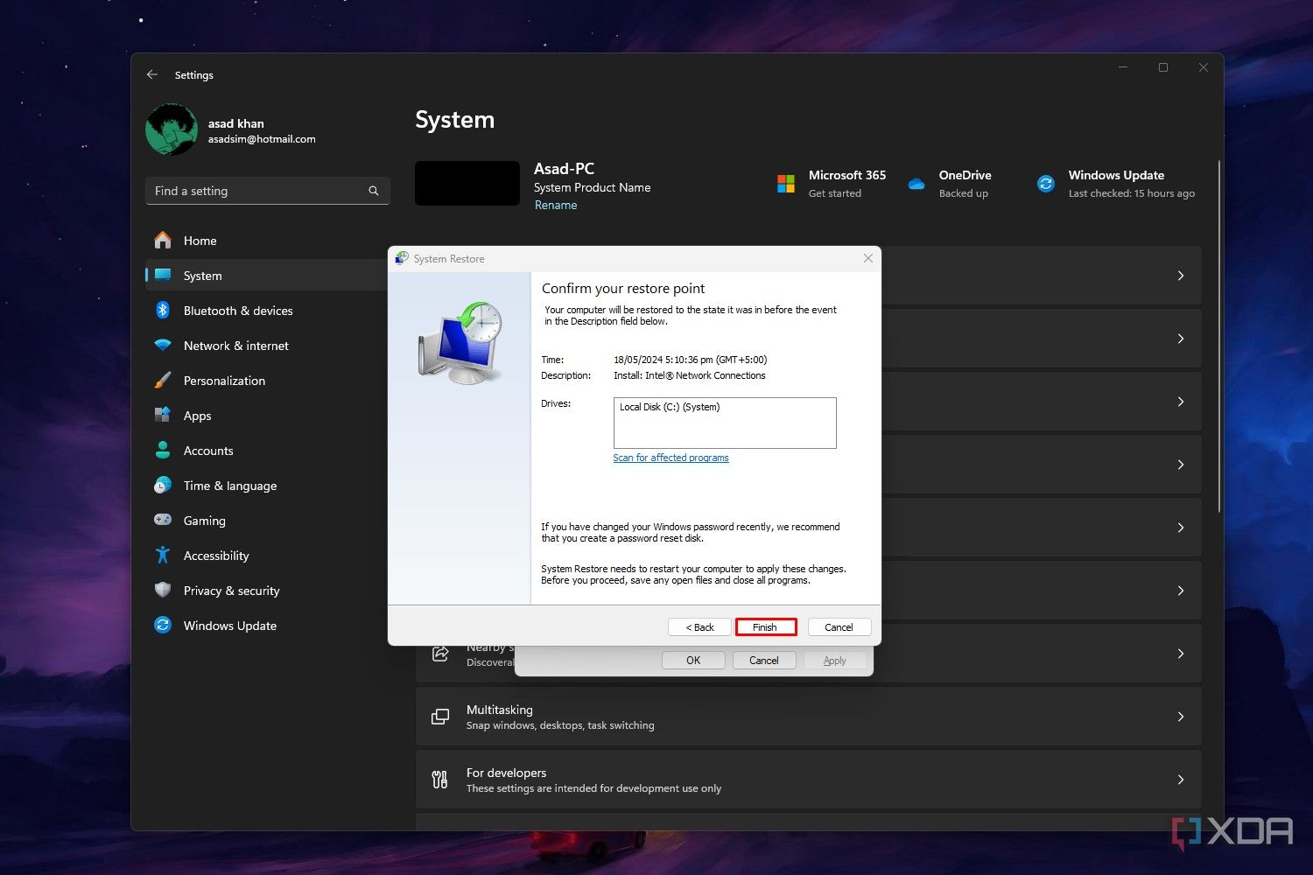This screenshot has width=1313, height=875.
Task: Click the Back button in System Restore
Action: [x=699, y=626]
